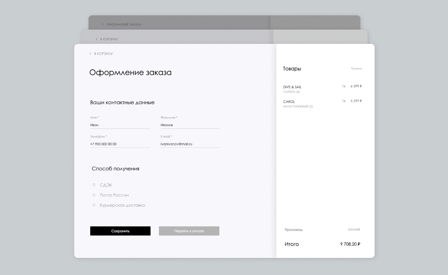Click the SUMMER promo code value
Image resolution: width=448 pixels, height=275 pixels.
coord(354,229)
